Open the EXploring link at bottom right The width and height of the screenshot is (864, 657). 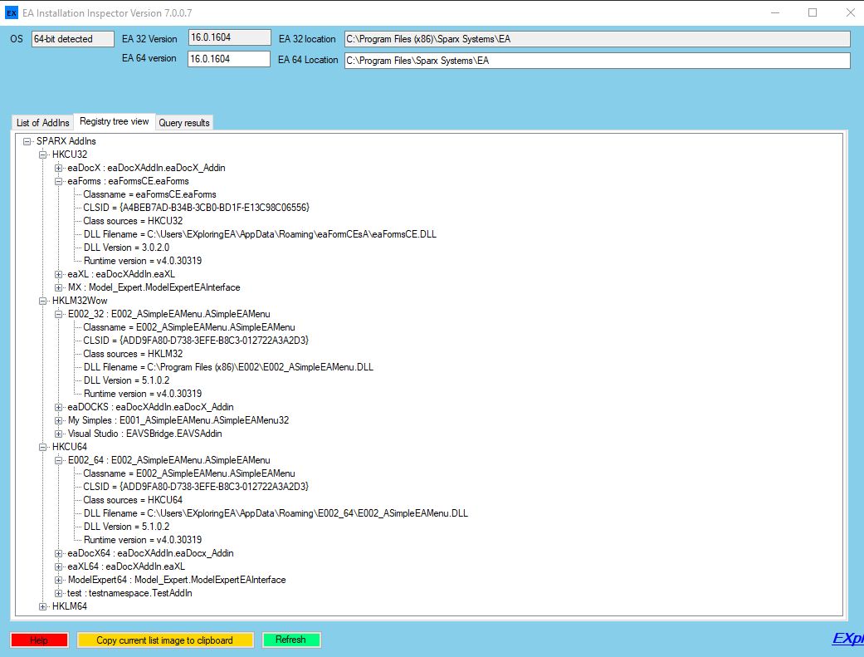click(x=847, y=639)
